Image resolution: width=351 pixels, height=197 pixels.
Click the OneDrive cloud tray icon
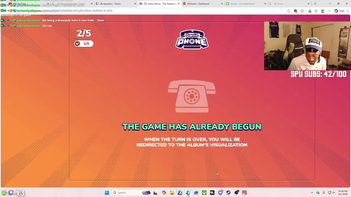click(318, 193)
